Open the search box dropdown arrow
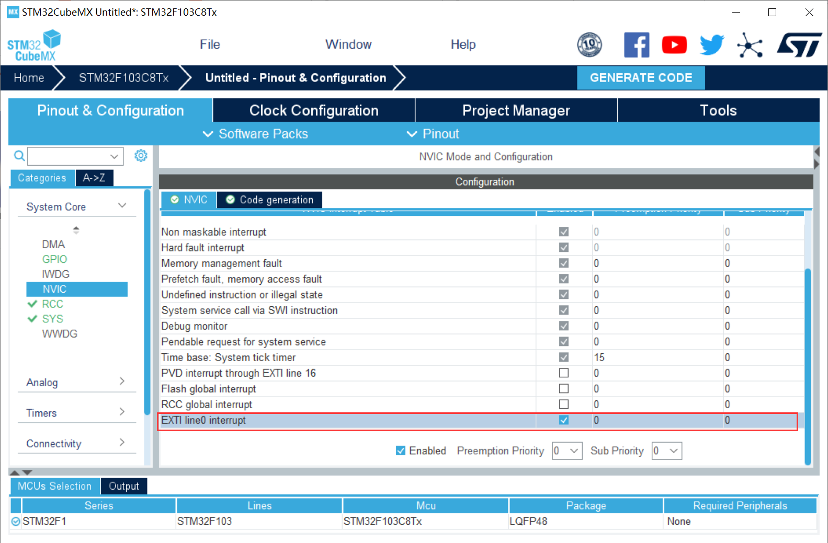 (x=114, y=156)
